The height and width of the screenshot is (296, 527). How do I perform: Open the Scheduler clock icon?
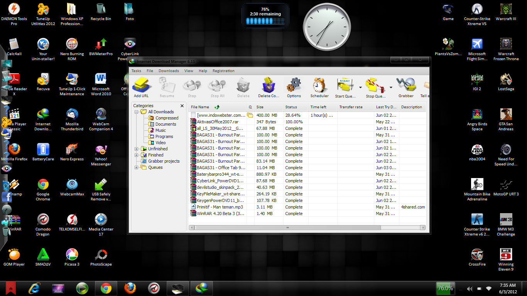(x=319, y=85)
